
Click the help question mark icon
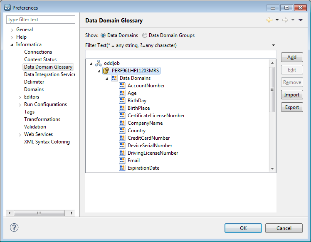[x=14, y=227]
